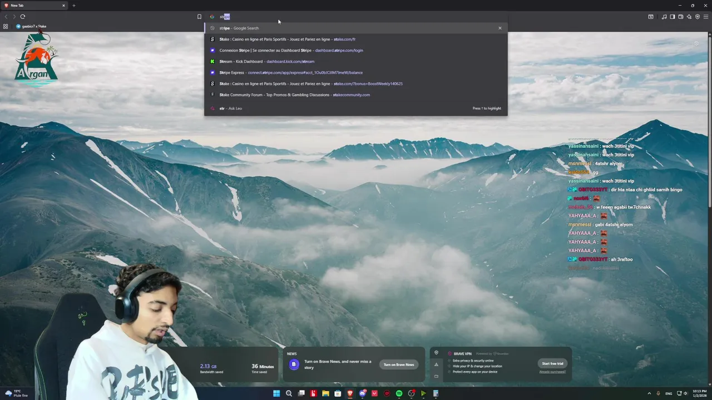
Task: Open Windows taskbar search
Action: pyautogui.click(x=289, y=393)
